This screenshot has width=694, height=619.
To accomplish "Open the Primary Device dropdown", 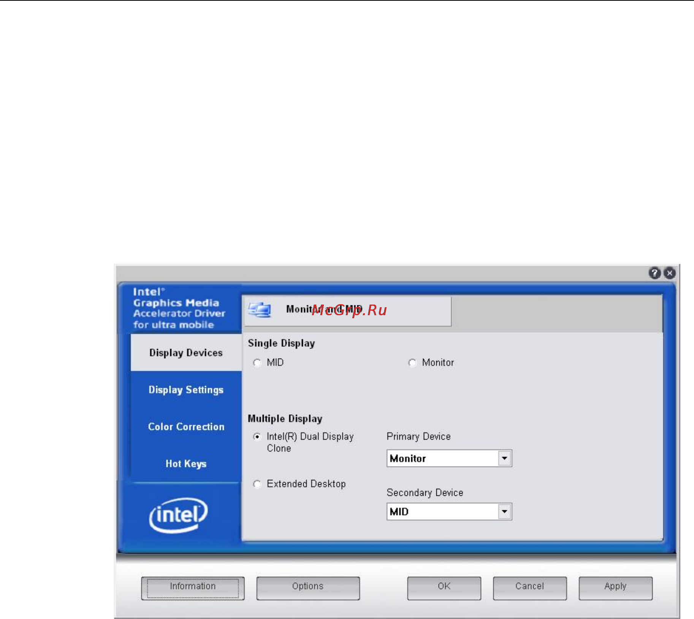I will click(504, 458).
